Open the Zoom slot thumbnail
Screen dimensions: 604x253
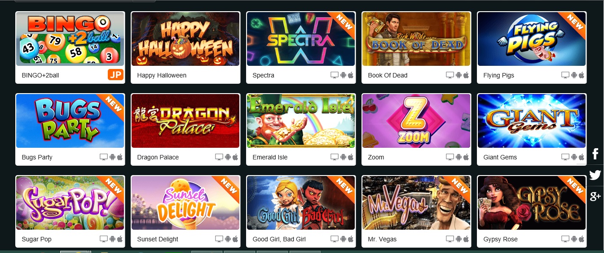[416, 121]
